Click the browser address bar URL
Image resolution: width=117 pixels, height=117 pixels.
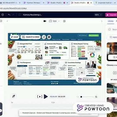click(x=13, y=8)
